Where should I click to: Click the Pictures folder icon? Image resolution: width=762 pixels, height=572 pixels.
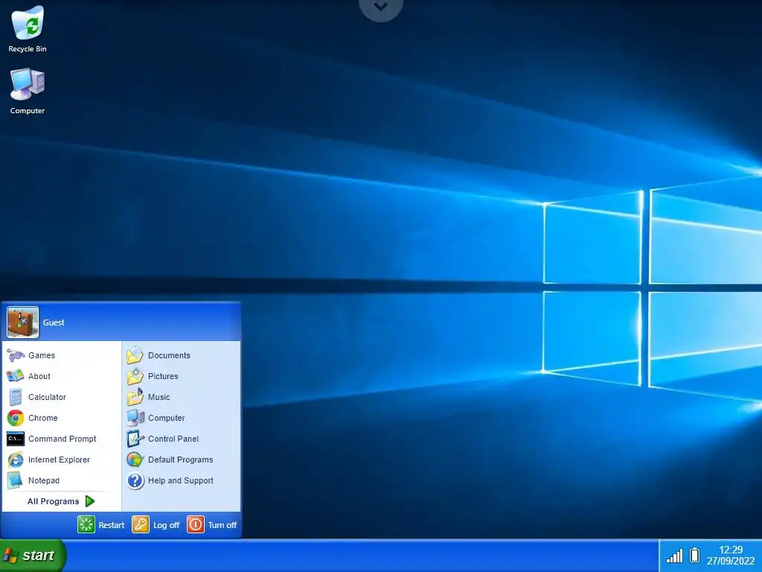(135, 376)
